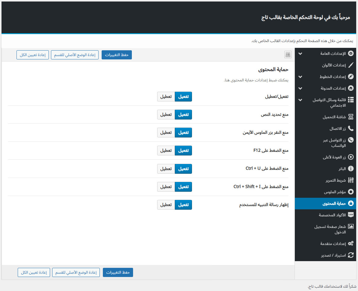Expand the الإعدادات العامة chevron
Viewport: 358px width, 291px height.
[x=300, y=54]
